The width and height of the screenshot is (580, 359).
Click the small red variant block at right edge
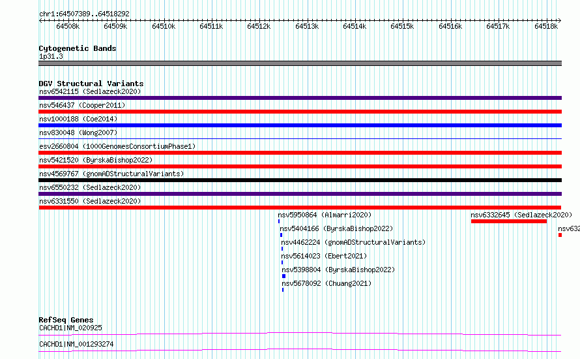(x=560, y=235)
